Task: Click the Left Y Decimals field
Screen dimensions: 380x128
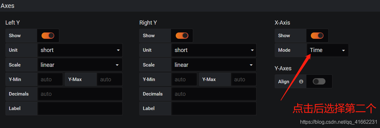Action: coord(80,94)
